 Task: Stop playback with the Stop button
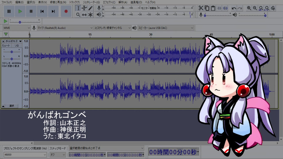(x=31, y=11)
